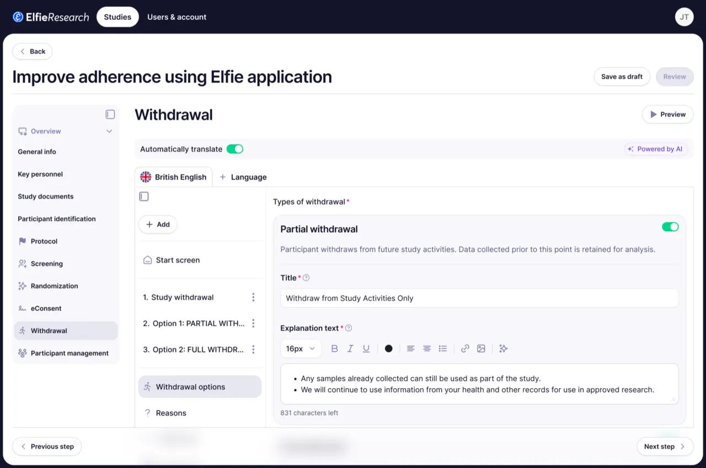Collapse the withdrawal screens list panel
Viewport: 706px width, 468px height.
(144, 196)
